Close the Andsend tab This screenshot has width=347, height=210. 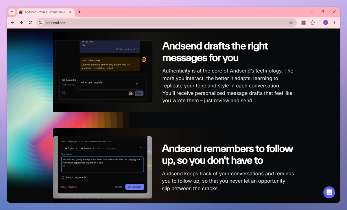pos(70,12)
